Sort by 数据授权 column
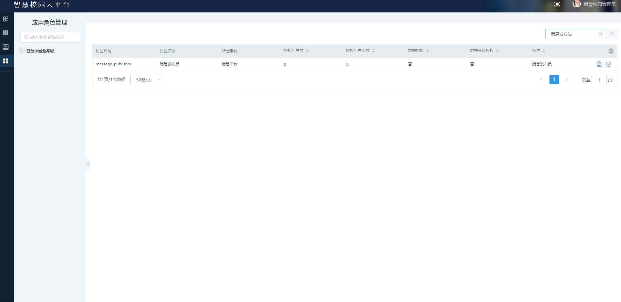Screen dimensions: 621x302 coord(428,51)
